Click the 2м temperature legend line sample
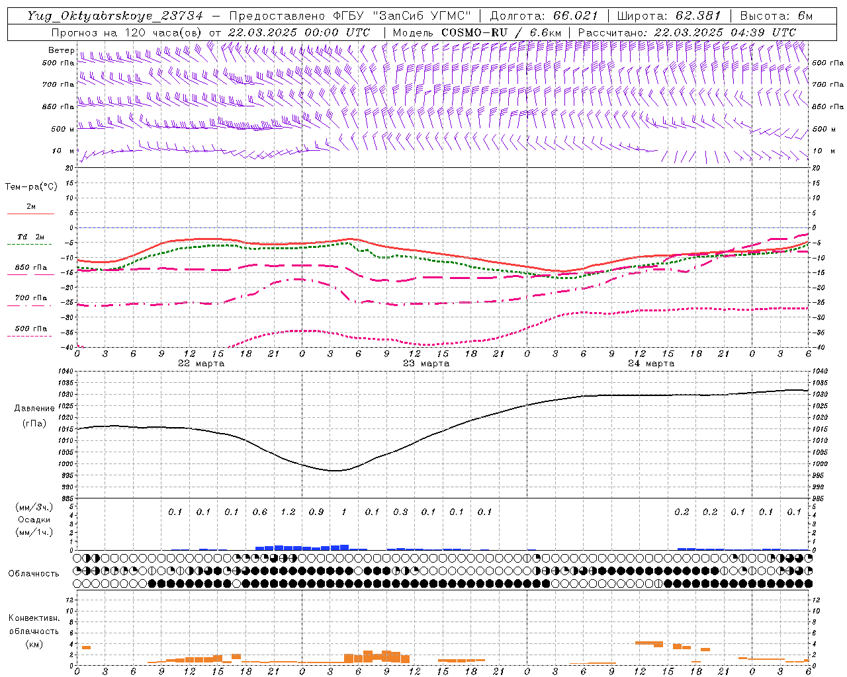This screenshot has width=847, height=677. [30, 214]
